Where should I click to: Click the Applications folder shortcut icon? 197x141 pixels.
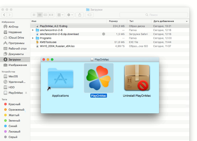click(61, 79)
